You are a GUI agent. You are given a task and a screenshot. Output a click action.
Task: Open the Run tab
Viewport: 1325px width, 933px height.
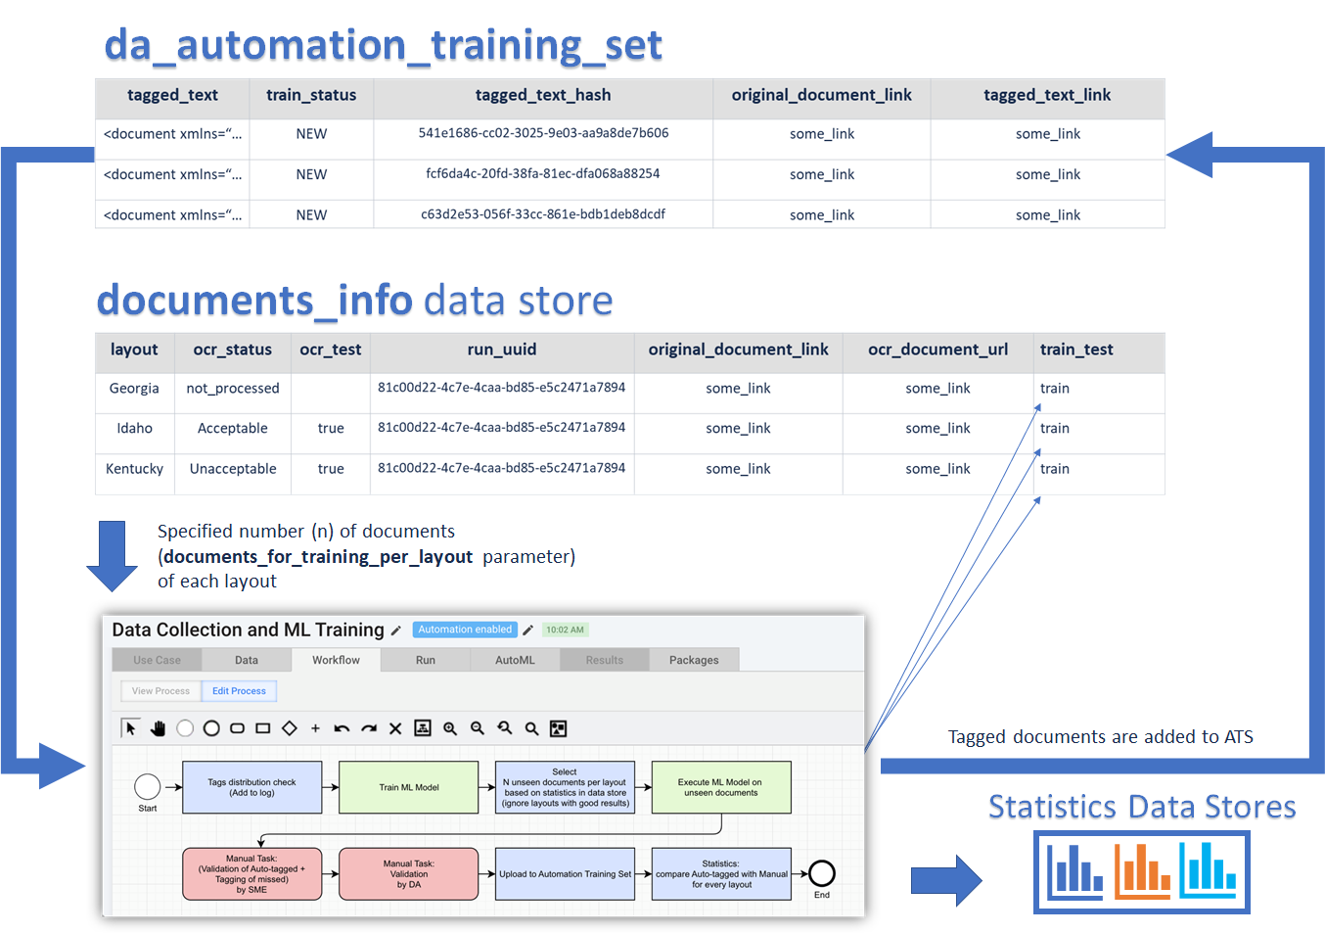tap(426, 660)
